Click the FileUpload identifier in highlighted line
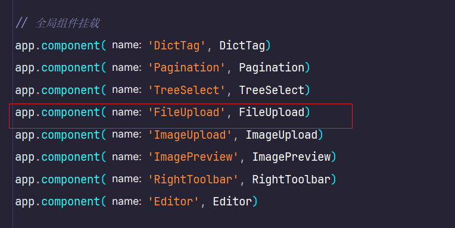Screen dimensions: 455x228 tap(272, 113)
